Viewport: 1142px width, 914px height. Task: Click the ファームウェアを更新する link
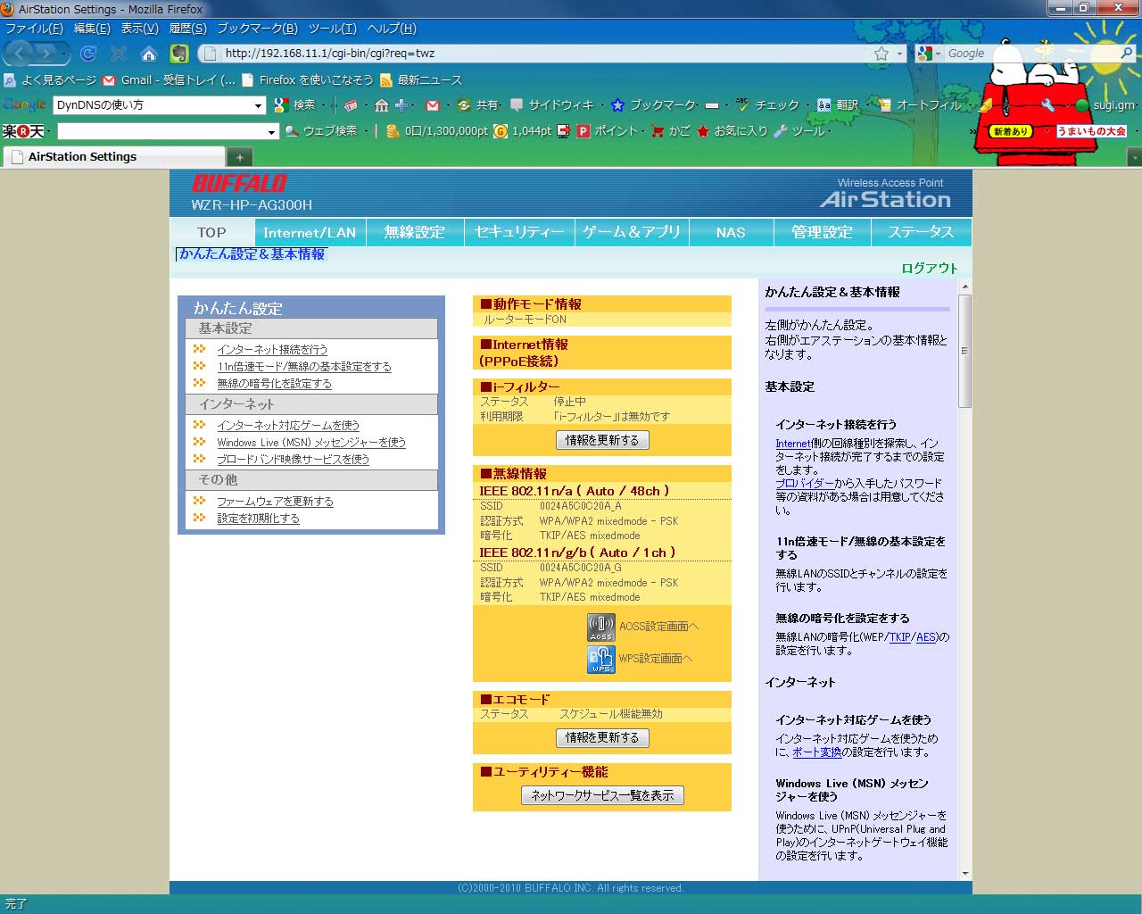point(275,502)
